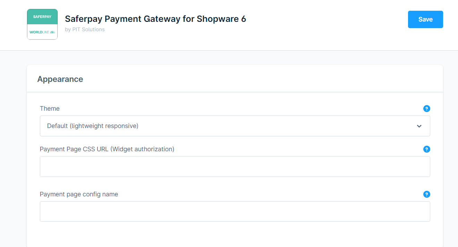Focus the Payment page config name field
The height and width of the screenshot is (247, 458).
[x=235, y=211]
